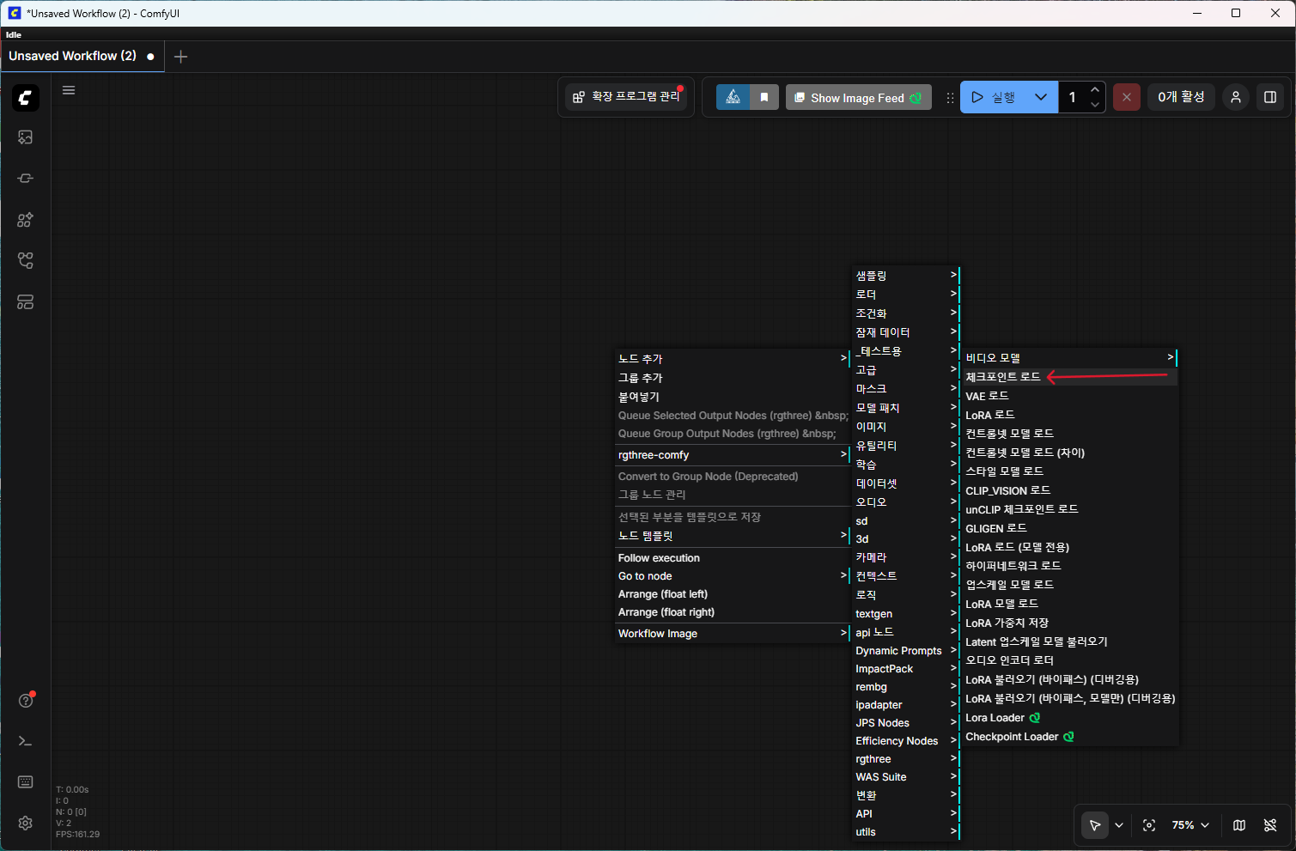Open the user account icon
Screen dimensions: 1296x851
click(1236, 97)
